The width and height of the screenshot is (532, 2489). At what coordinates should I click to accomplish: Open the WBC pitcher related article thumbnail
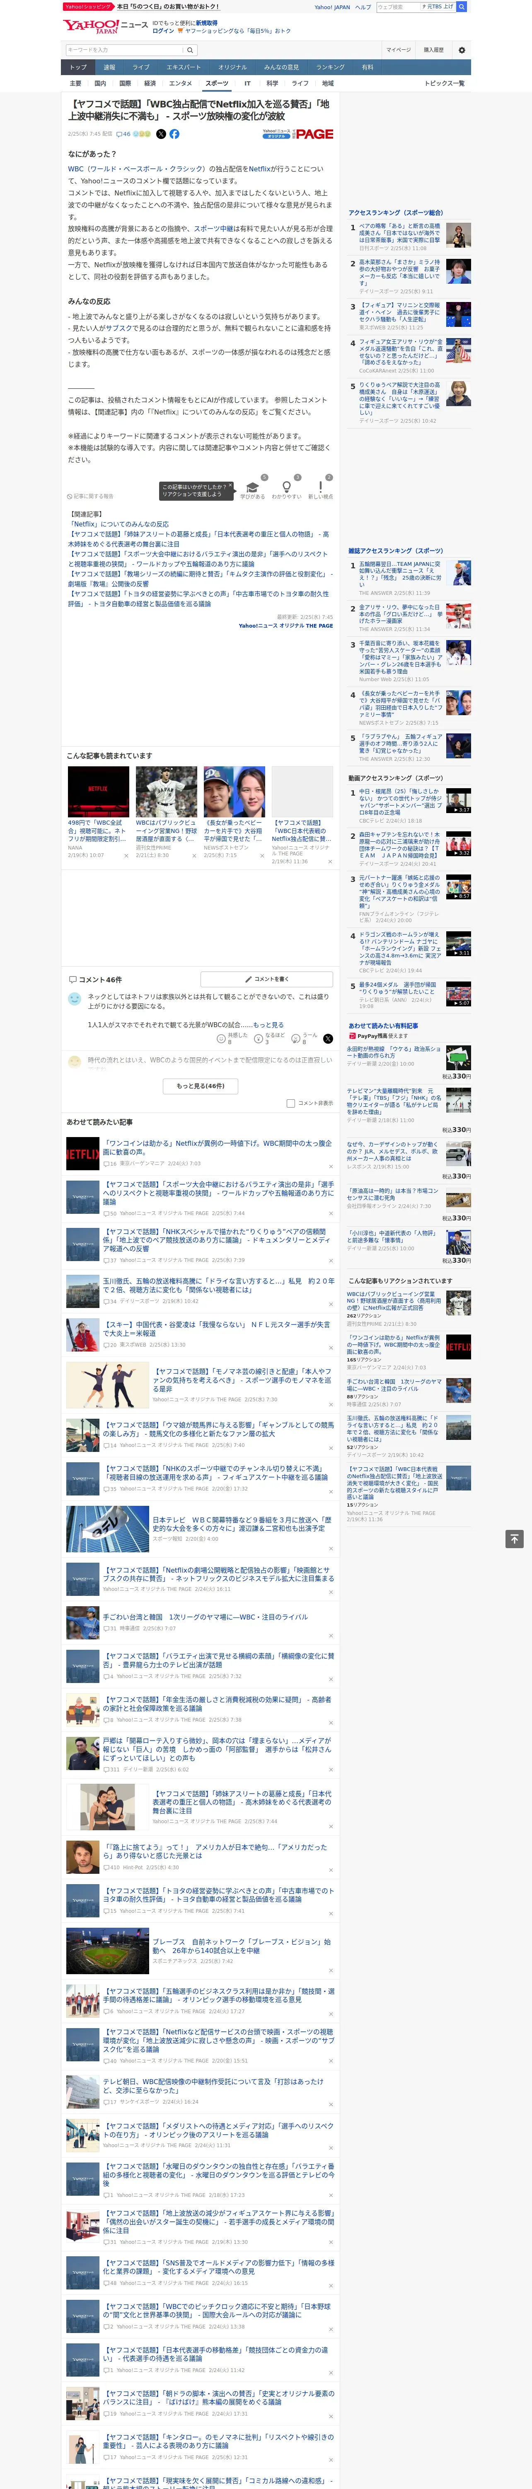[x=166, y=792]
